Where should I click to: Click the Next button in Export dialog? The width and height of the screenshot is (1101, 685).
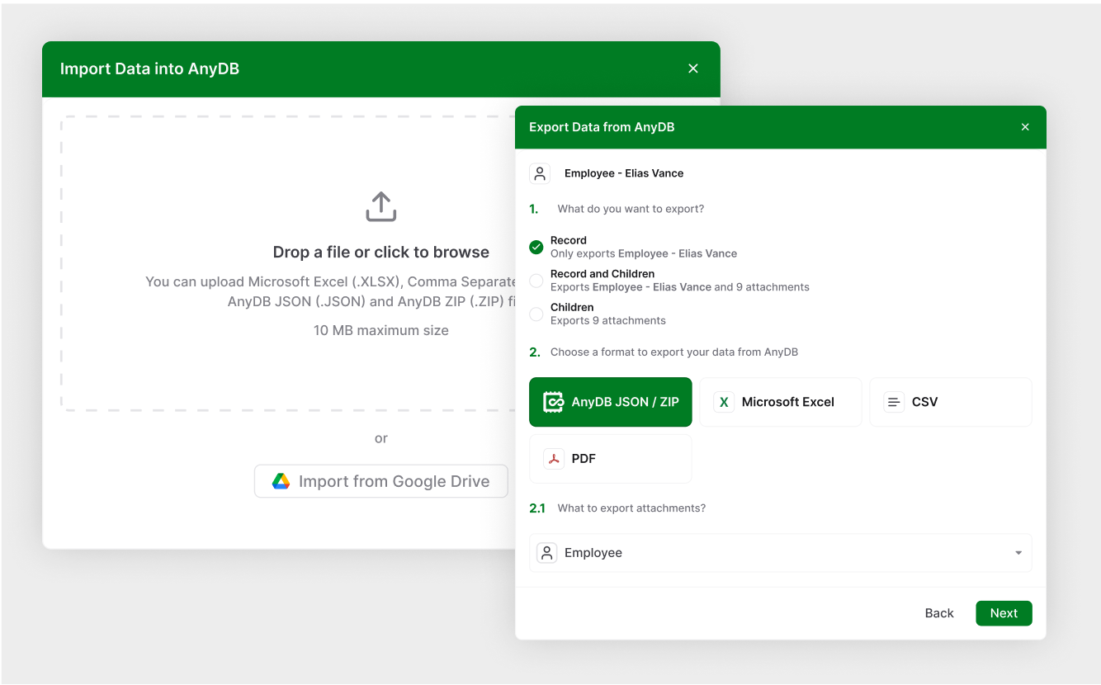point(1004,613)
